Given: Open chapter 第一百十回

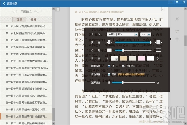Looking at the screenshot, I should click(x=26, y=54).
